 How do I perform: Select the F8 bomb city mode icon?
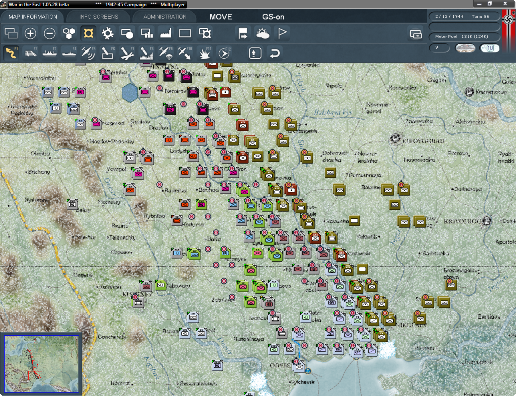click(146, 53)
